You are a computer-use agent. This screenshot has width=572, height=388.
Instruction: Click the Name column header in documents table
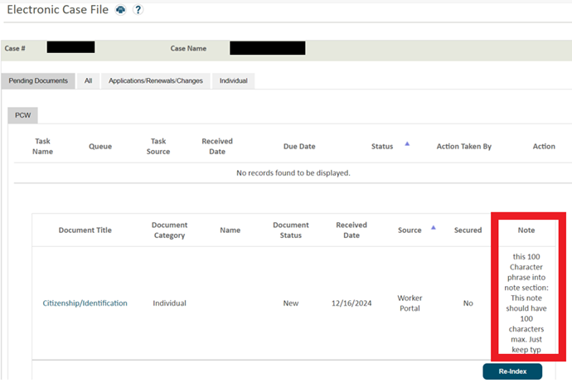[230, 230]
